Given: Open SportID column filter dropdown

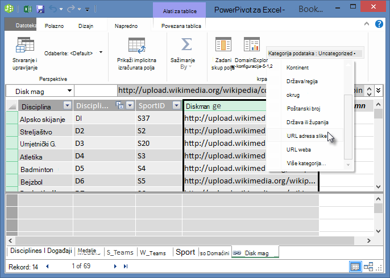Looking at the screenshot, I should 176,105.
